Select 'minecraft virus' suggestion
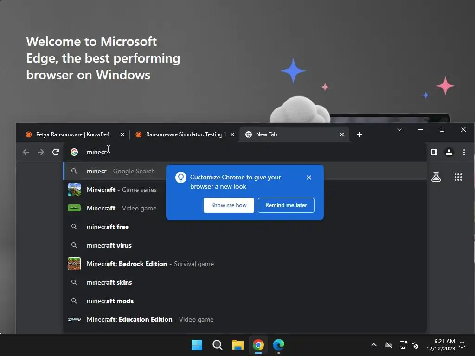This screenshot has height=356, width=475. (245, 245)
